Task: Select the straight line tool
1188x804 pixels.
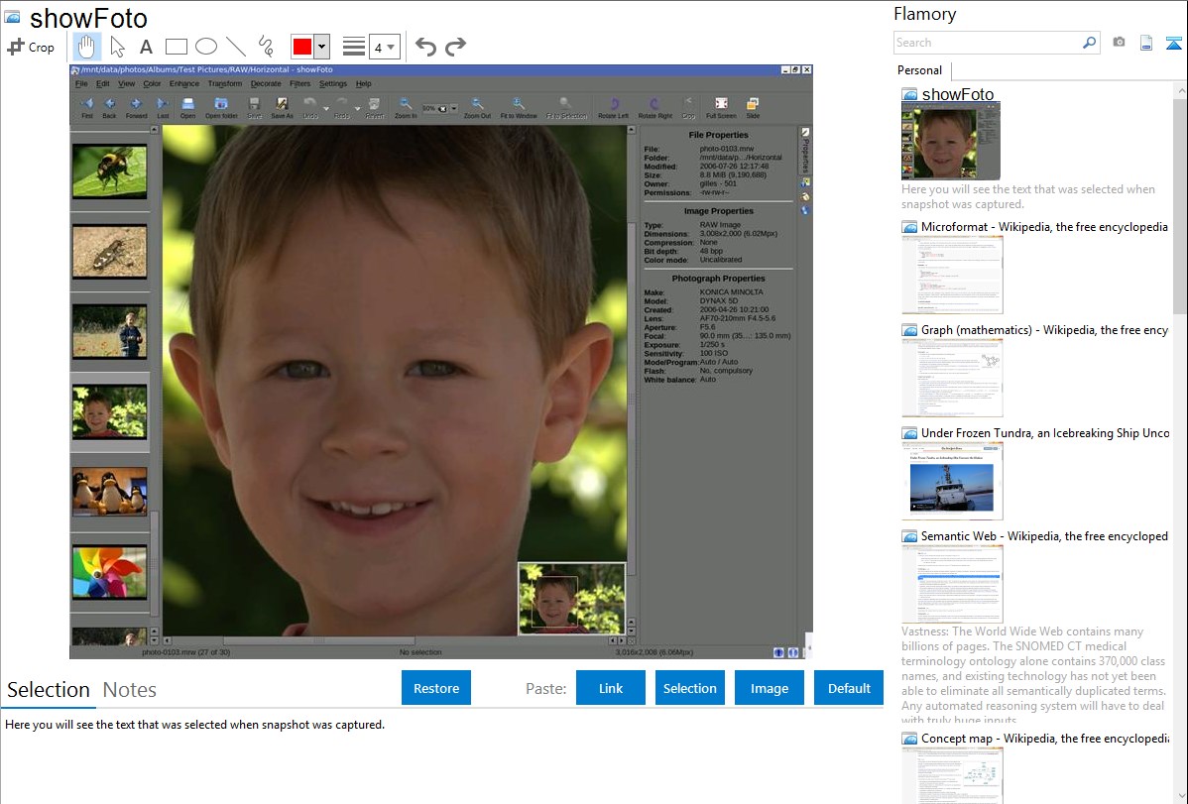Action: pos(236,47)
